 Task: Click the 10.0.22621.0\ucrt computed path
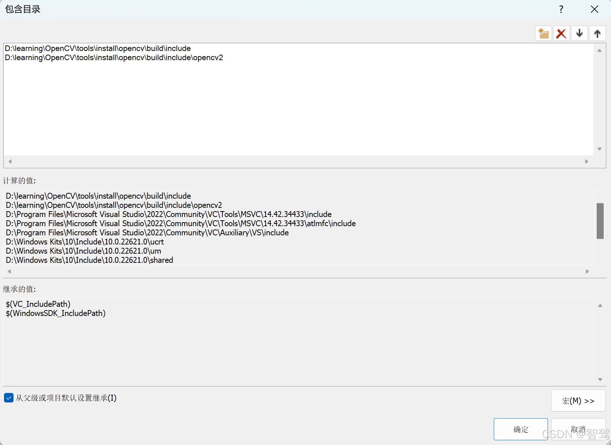tap(85, 242)
